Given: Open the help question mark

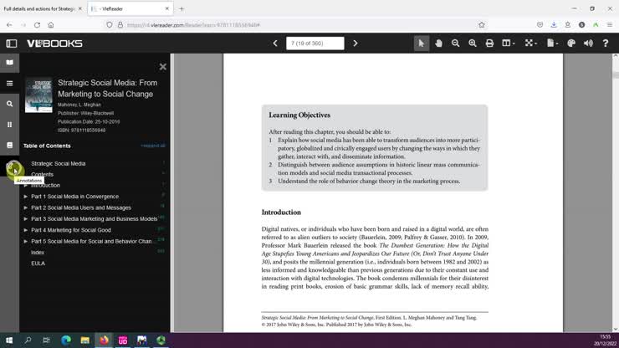Looking at the screenshot, I should click(x=606, y=43).
